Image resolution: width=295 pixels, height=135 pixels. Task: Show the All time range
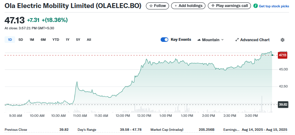(89, 39)
